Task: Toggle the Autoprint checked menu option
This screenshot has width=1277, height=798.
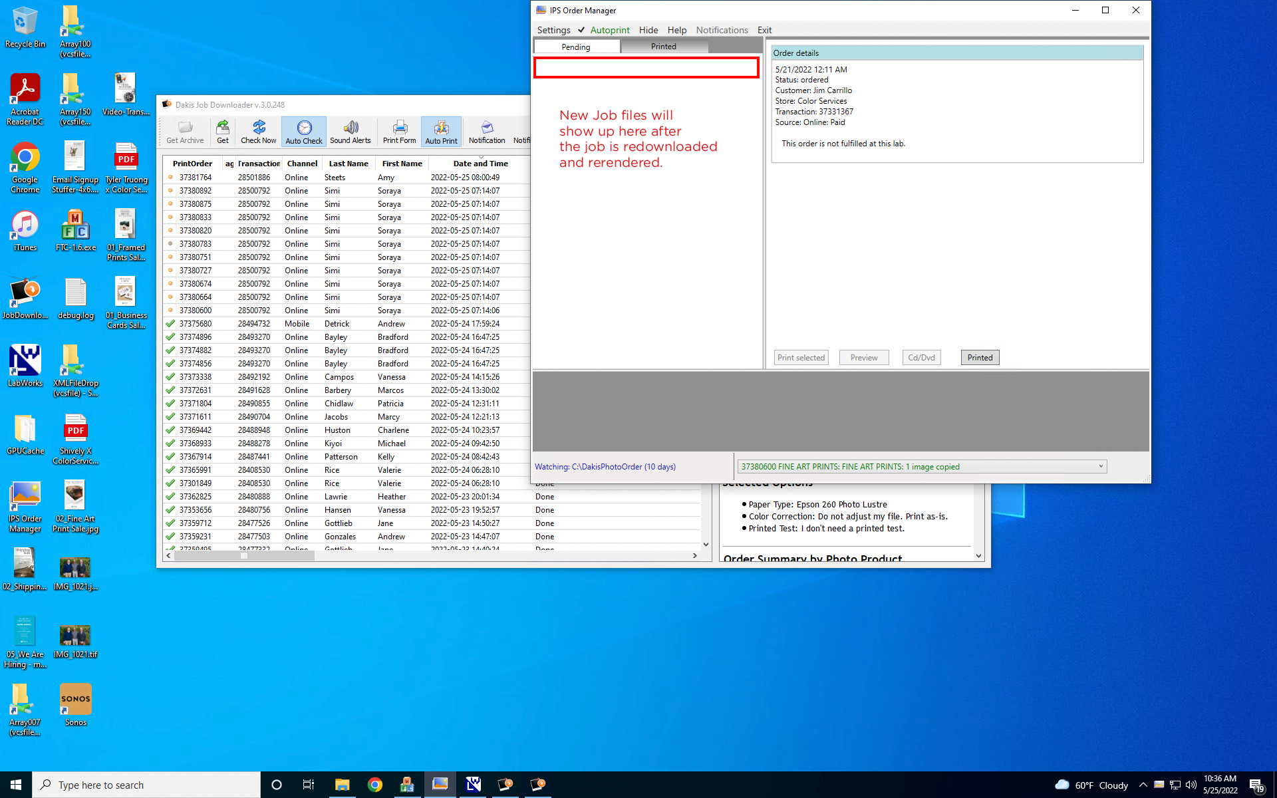Action: pos(609,30)
